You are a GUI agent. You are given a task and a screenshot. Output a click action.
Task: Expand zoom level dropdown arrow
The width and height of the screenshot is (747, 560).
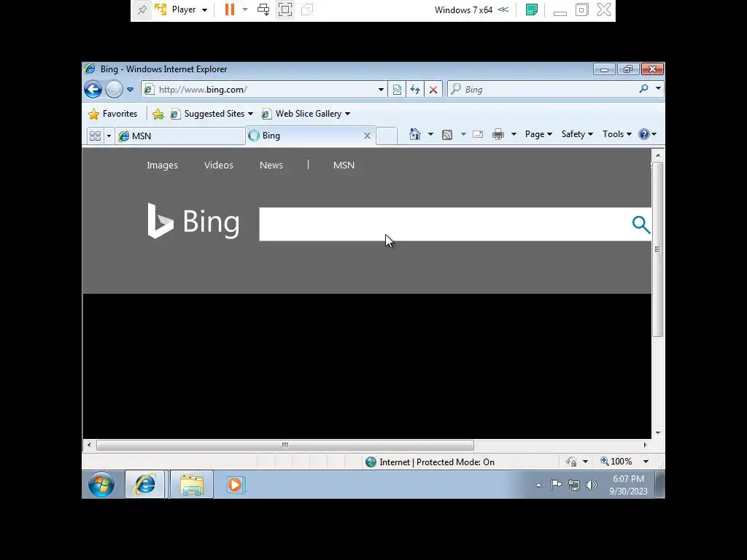tap(646, 462)
